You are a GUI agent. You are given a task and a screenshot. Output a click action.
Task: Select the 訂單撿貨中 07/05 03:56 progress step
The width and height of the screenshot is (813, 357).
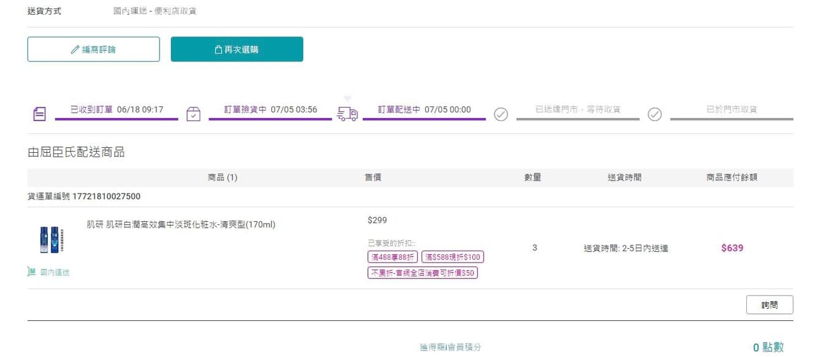(270, 110)
